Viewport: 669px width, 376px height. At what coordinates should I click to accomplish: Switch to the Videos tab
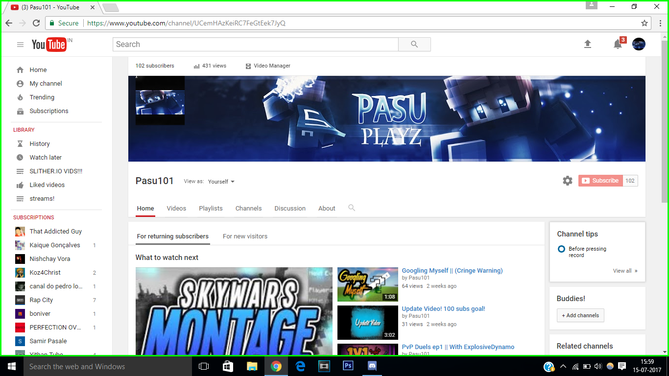(176, 208)
